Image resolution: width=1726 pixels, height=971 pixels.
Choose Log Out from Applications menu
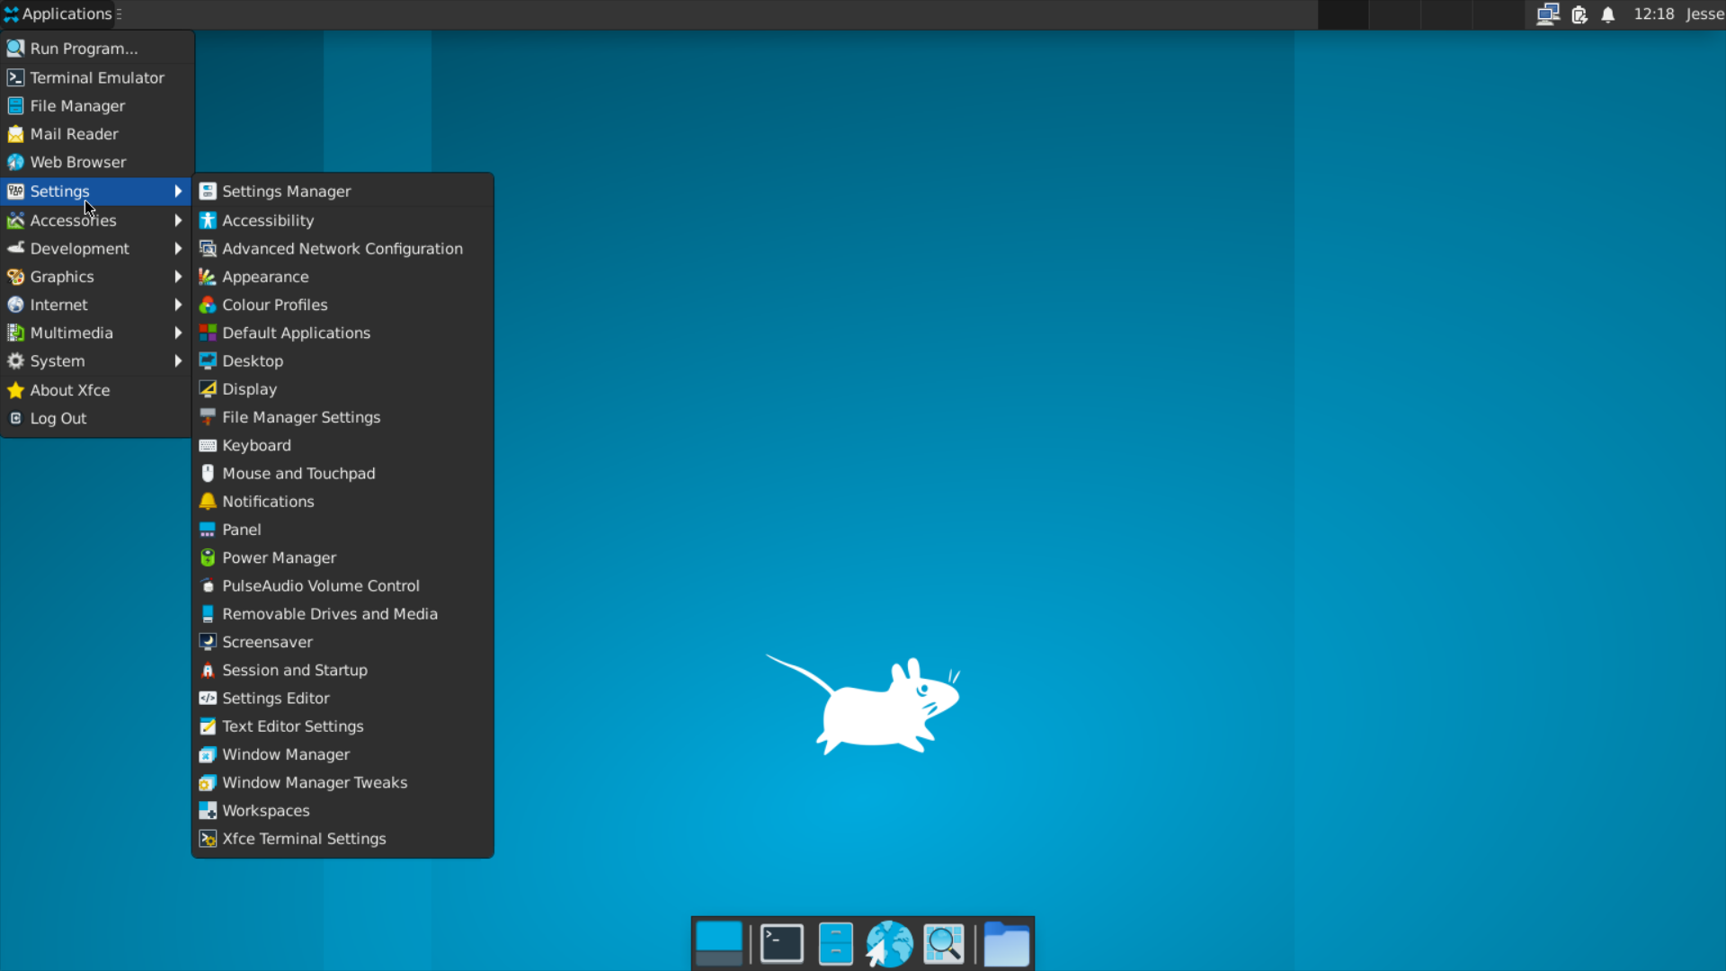pos(97,418)
